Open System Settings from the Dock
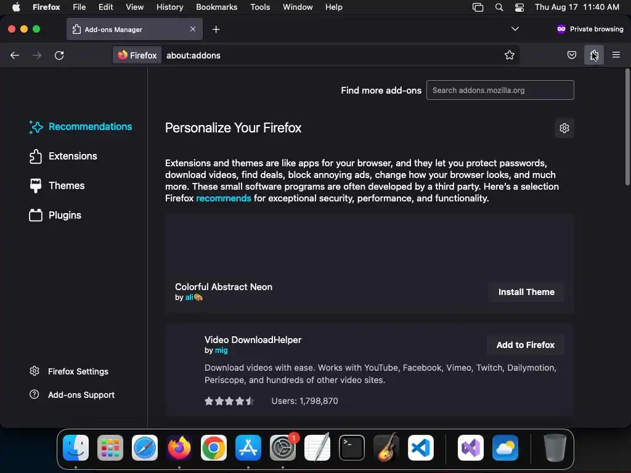 tap(282, 448)
